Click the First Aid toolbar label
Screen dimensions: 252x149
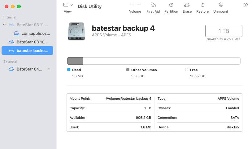pos(153,11)
